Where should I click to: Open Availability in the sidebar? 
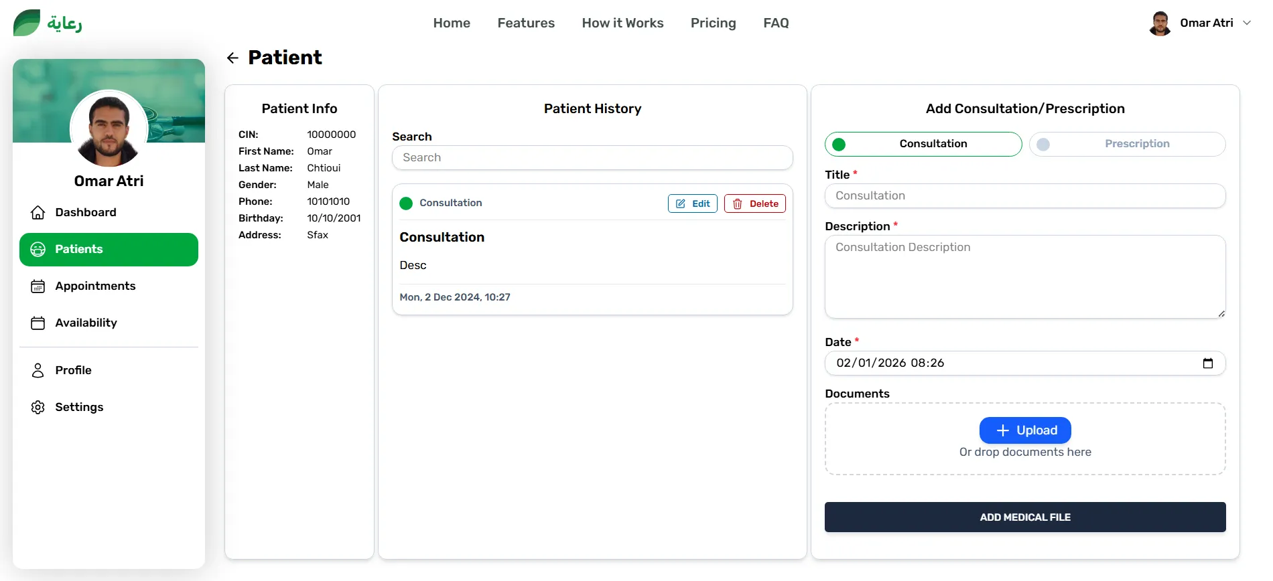pyautogui.click(x=109, y=323)
